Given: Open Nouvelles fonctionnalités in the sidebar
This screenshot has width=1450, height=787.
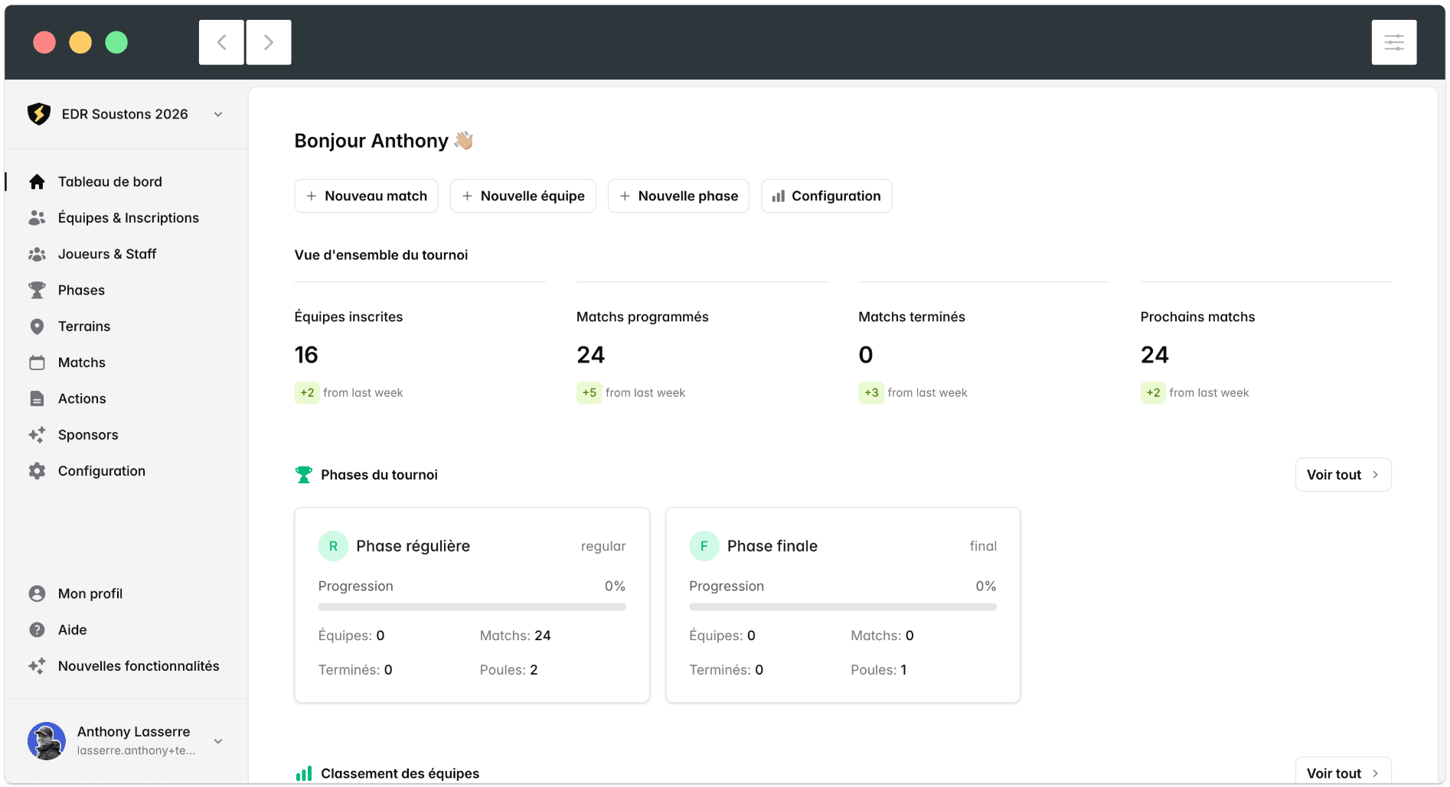Looking at the screenshot, I should point(139,666).
